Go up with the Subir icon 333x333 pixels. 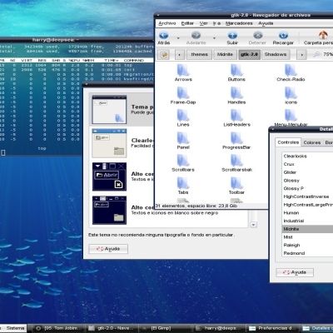pyautogui.click(x=232, y=35)
